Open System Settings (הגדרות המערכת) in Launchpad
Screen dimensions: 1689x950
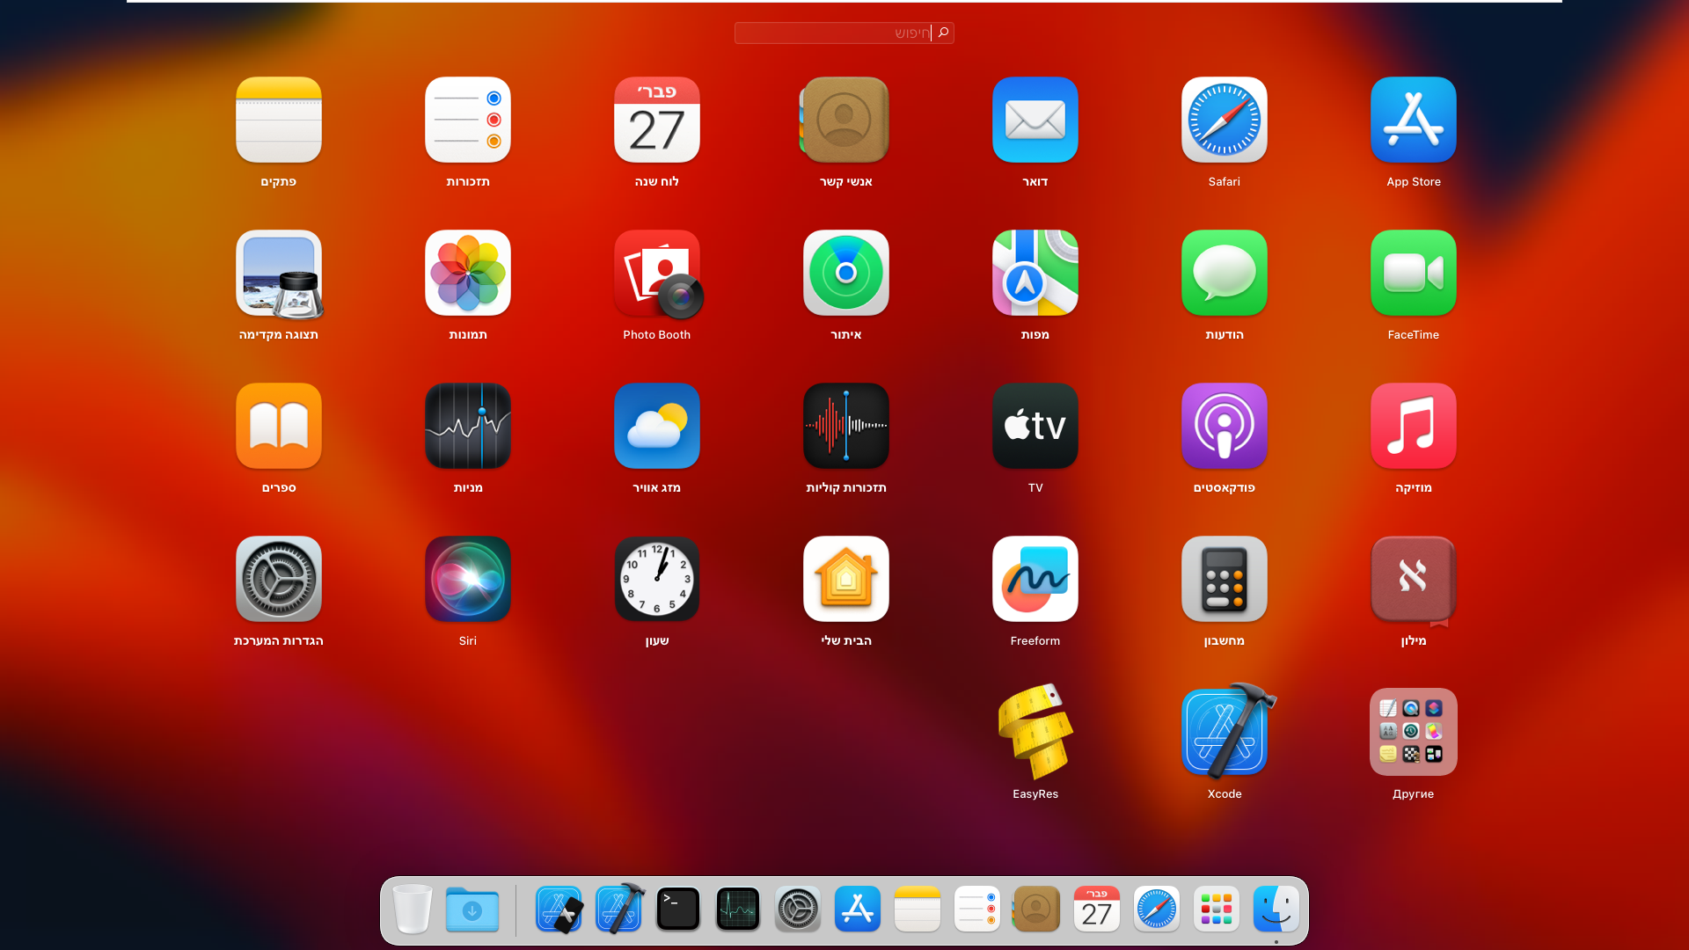(x=279, y=579)
